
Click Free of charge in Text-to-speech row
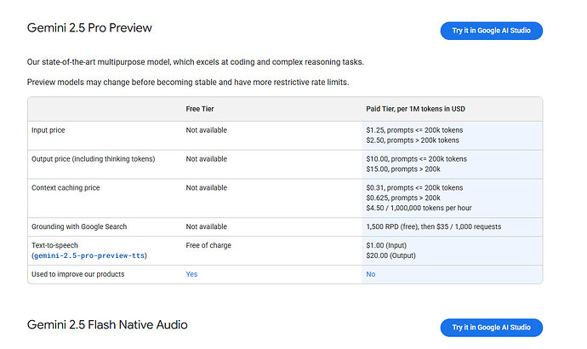click(x=208, y=246)
